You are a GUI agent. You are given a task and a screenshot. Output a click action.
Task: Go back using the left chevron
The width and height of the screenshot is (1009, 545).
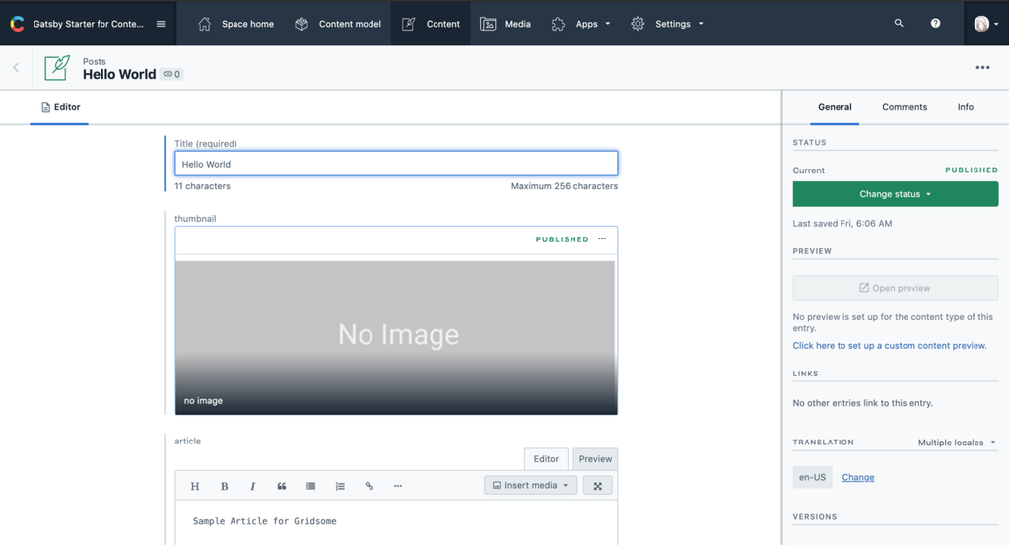[x=16, y=68]
